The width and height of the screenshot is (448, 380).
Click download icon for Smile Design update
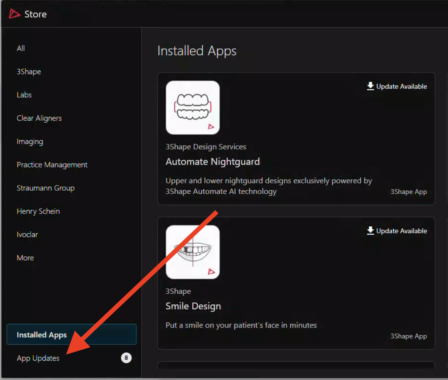[370, 231]
